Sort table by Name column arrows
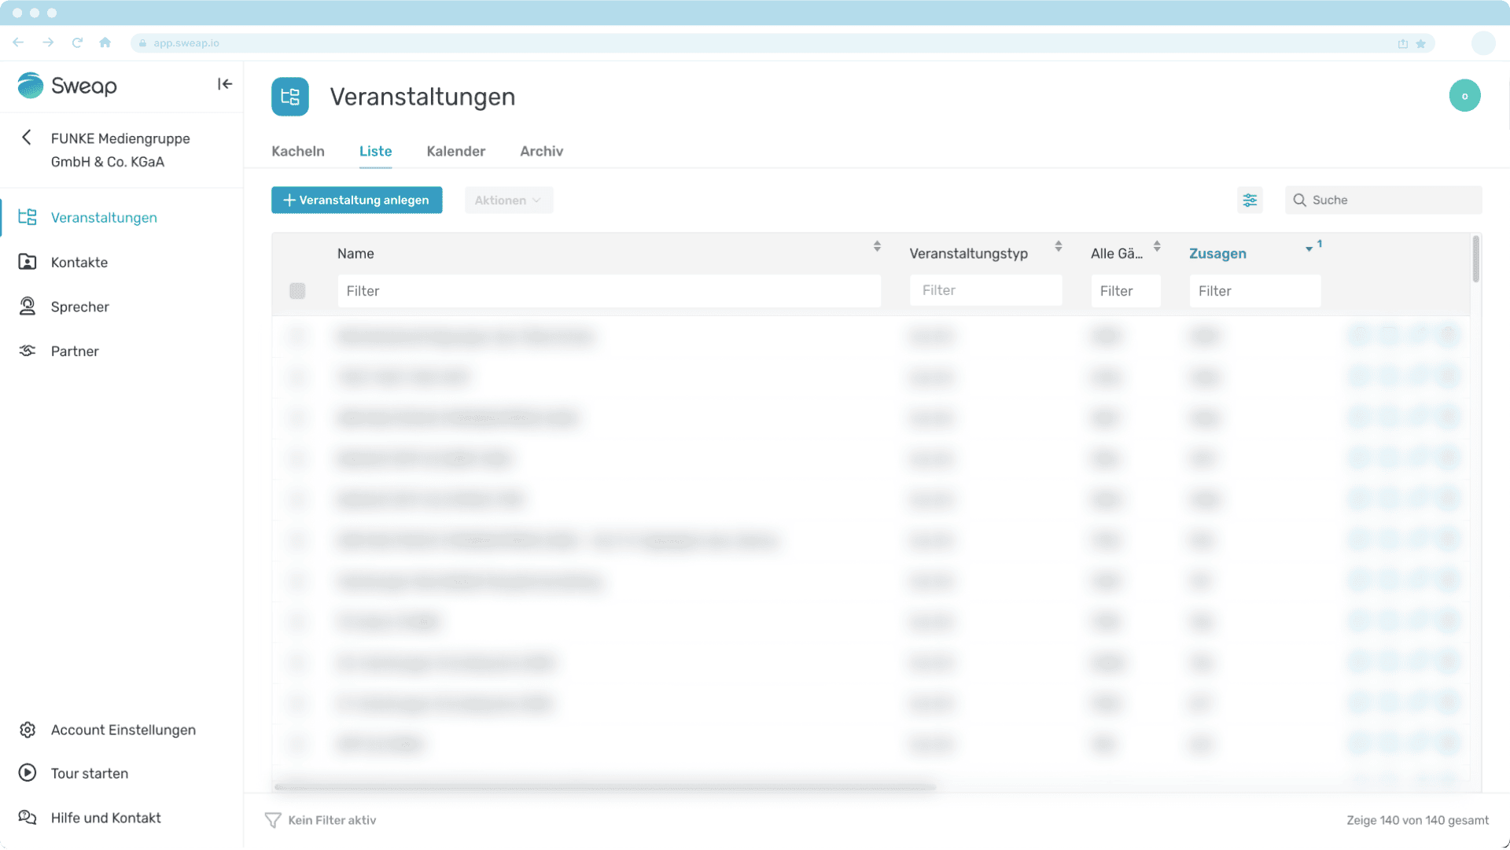This screenshot has height=850, width=1510. pos(877,247)
